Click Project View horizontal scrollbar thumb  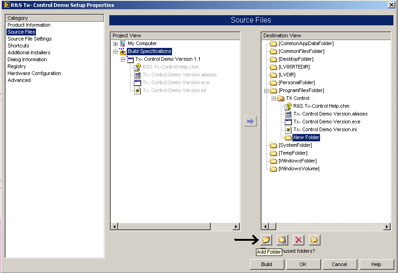(164, 227)
